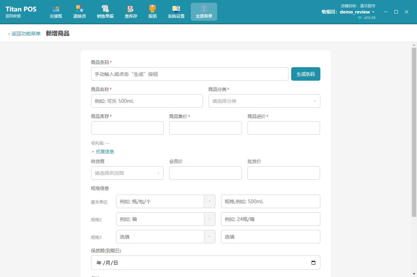
Task: Click the vertical scrollbar thumb
Action: pos(414,132)
